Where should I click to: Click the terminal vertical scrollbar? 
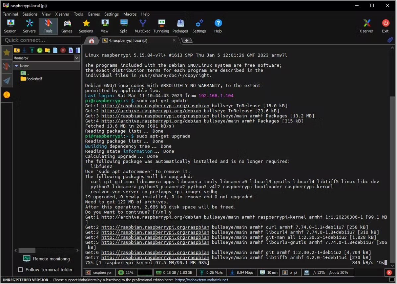(x=392, y=180)
